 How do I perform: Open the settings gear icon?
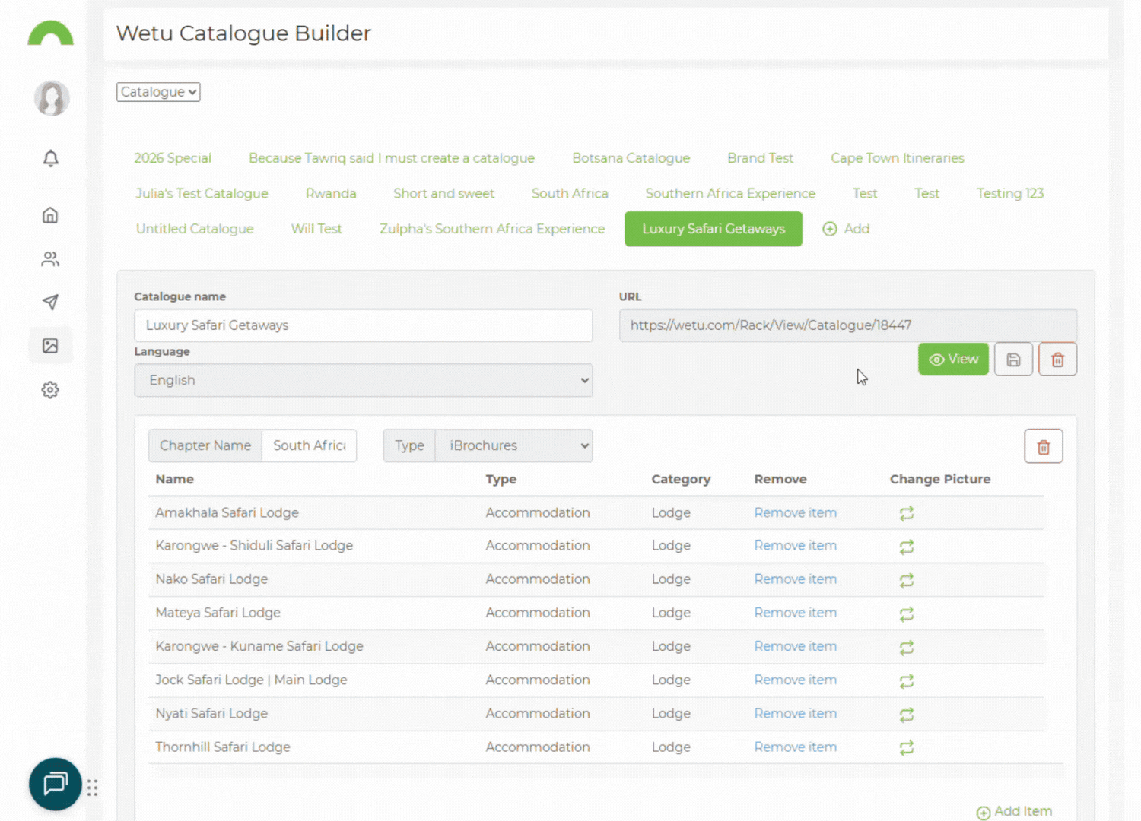[x=50, y=390]
